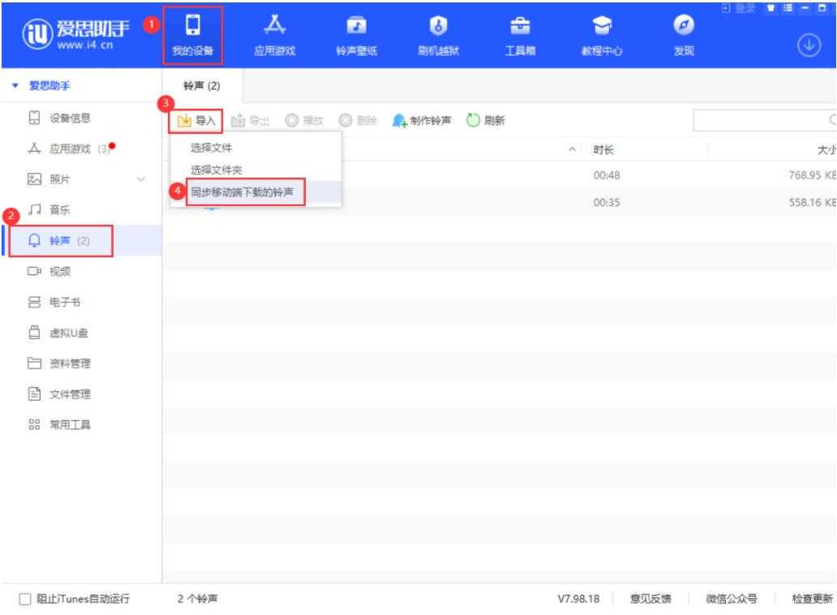Click the 制作铃声 make ringtone button
837x615 pixels.
pyautogui.click(x=423, y=121)
